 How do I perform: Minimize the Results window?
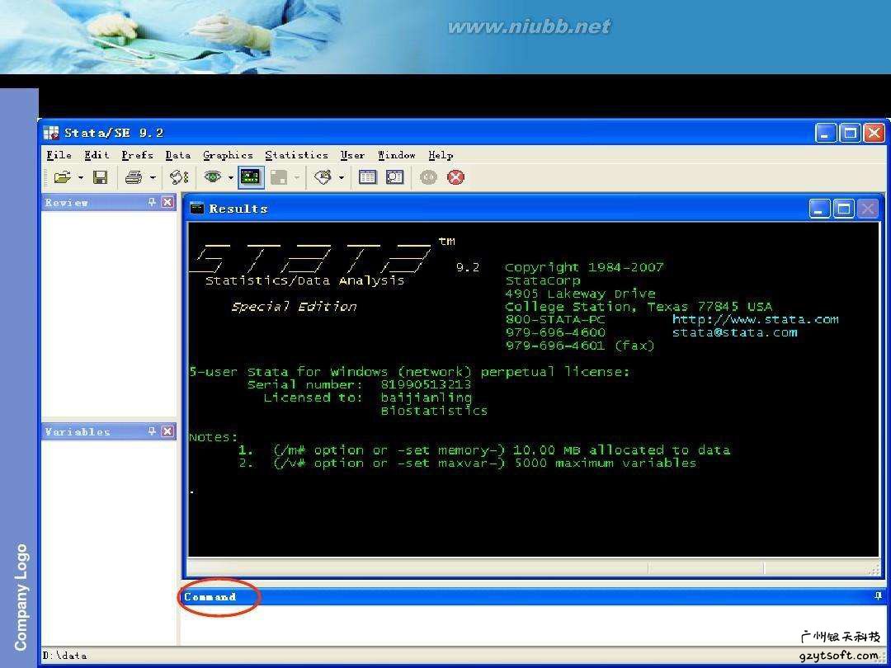(x=819, y=209)
